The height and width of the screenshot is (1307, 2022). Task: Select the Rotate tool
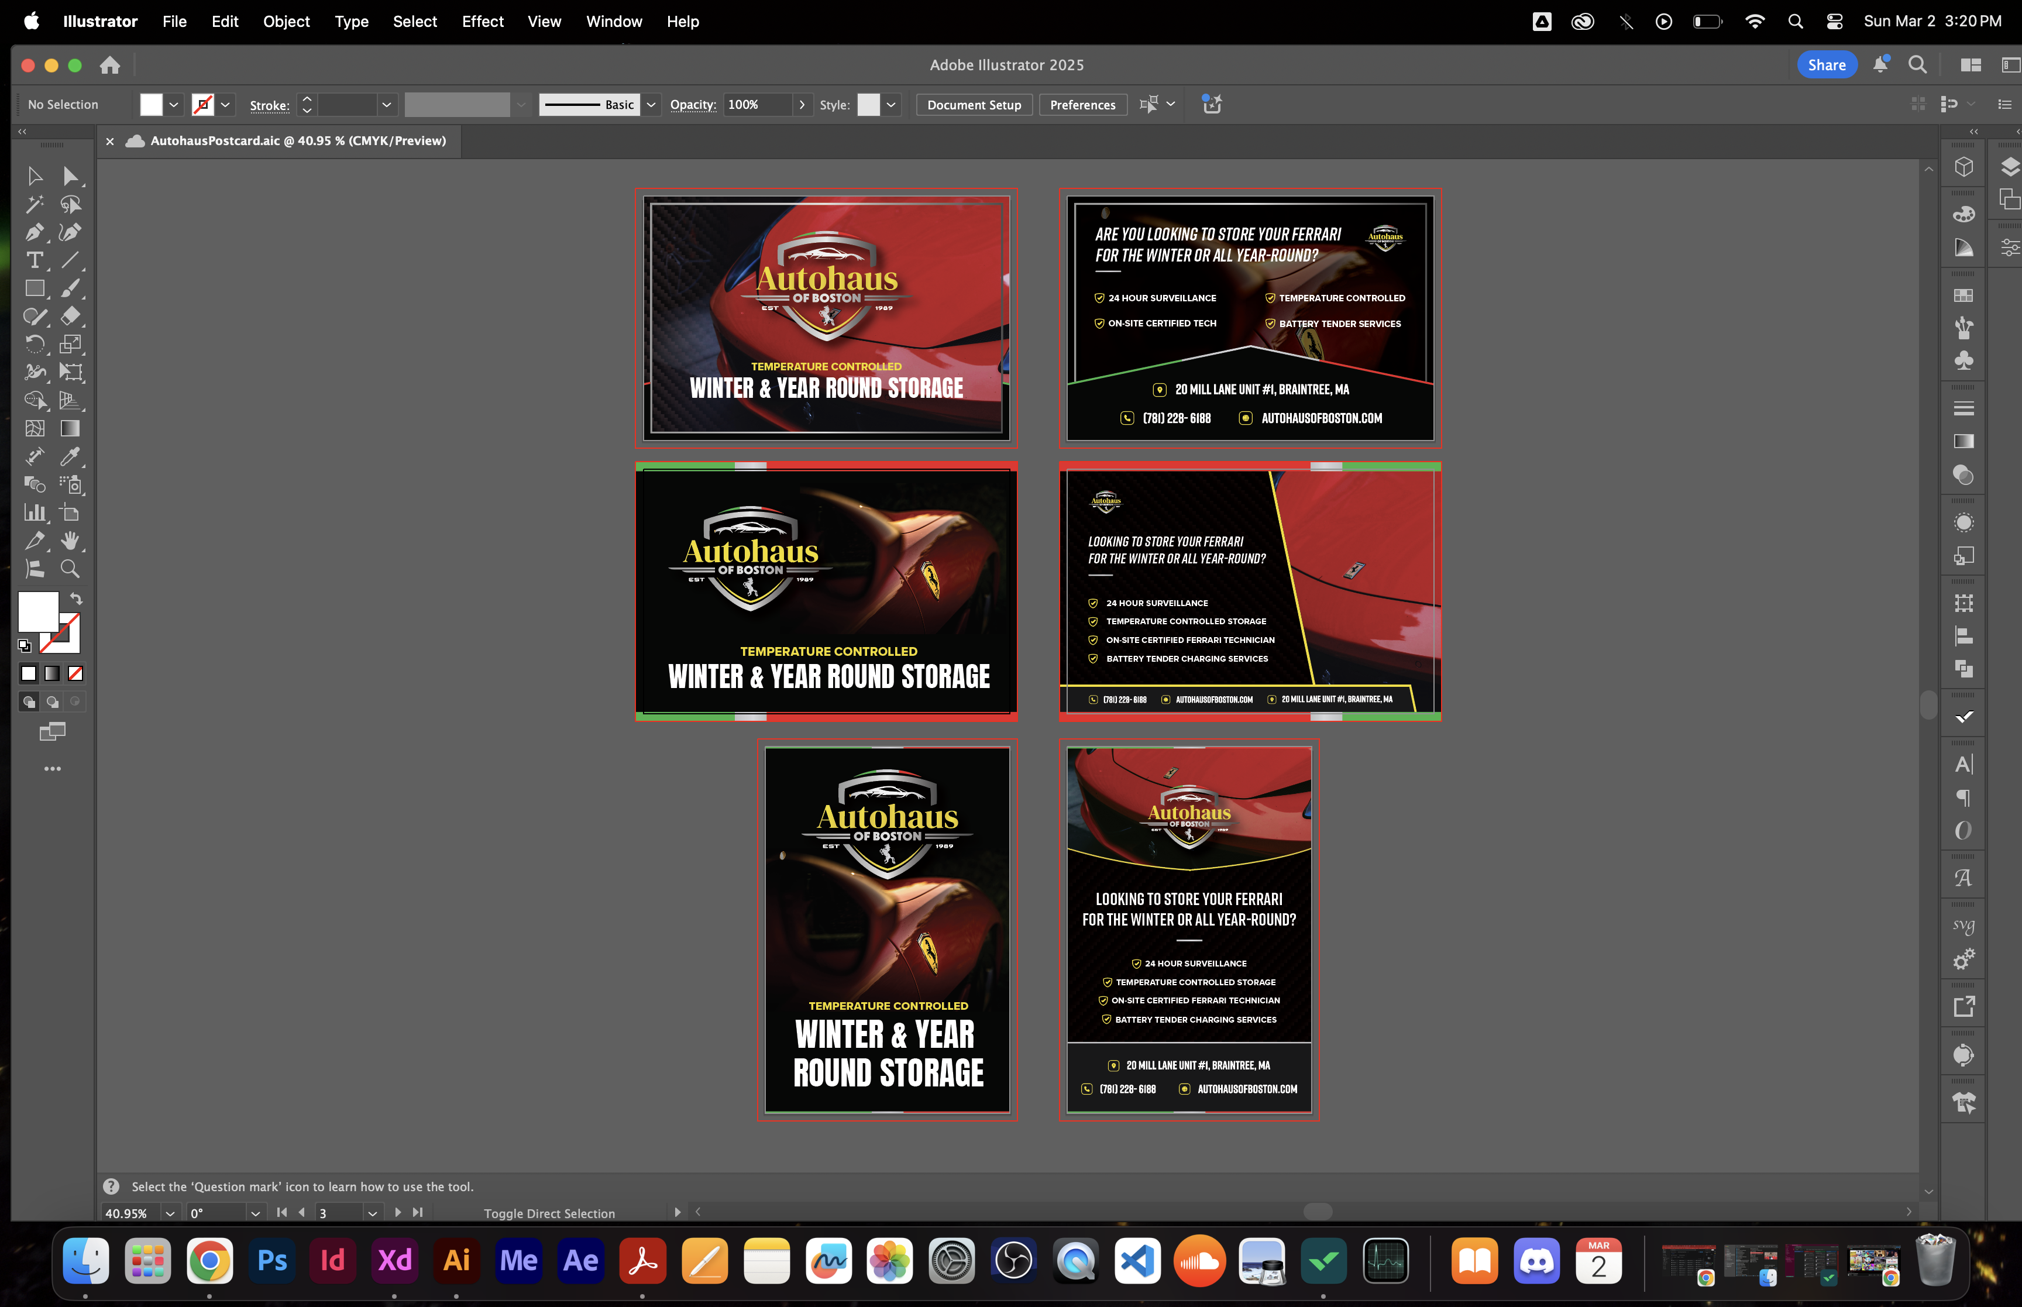(34, 344)
